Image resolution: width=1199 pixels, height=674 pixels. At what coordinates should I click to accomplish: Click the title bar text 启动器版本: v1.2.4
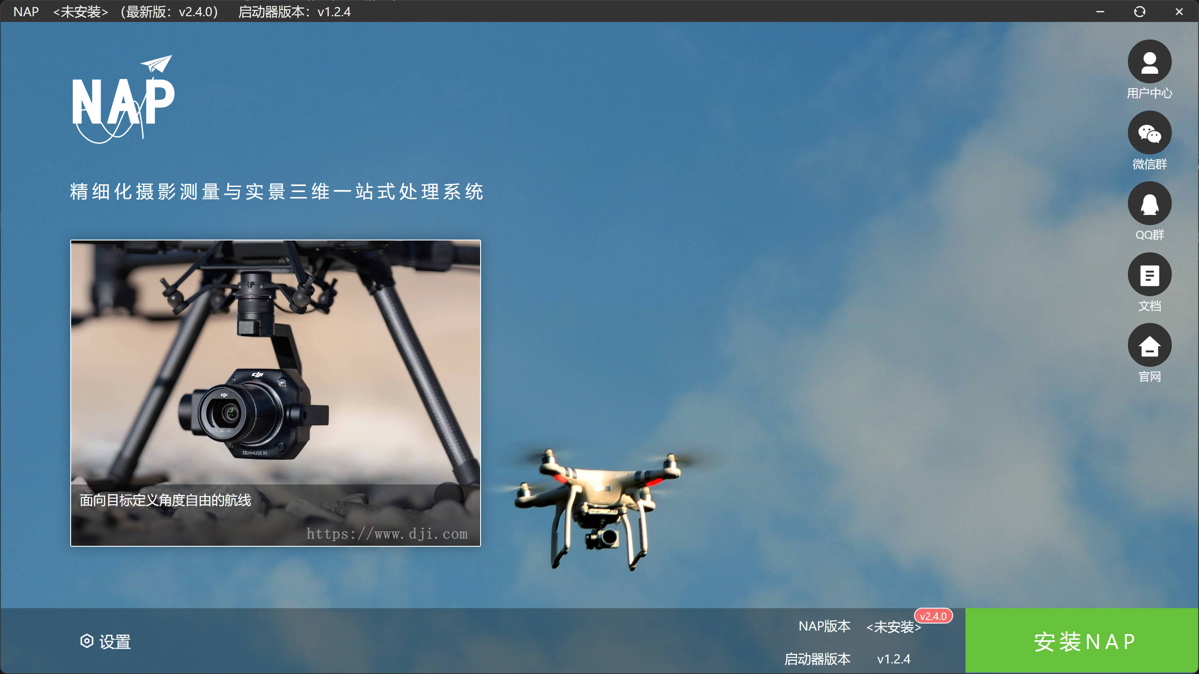point(294,12)
